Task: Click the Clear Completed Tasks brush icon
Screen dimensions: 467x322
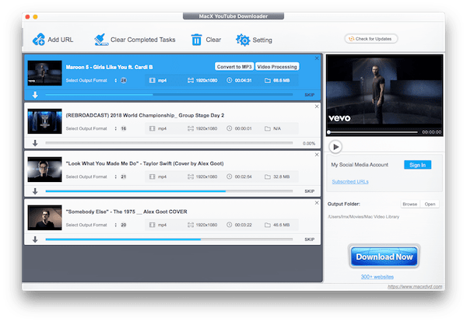Action: pos(100,40)
